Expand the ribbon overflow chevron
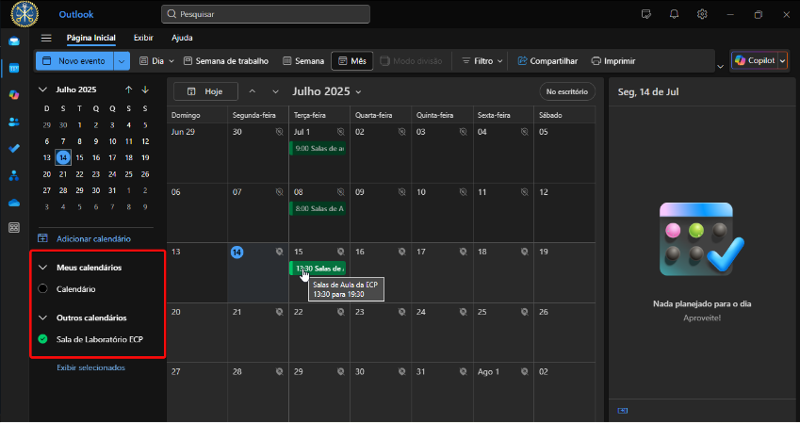This screenshot has height=424, width=800. point(721,66)
